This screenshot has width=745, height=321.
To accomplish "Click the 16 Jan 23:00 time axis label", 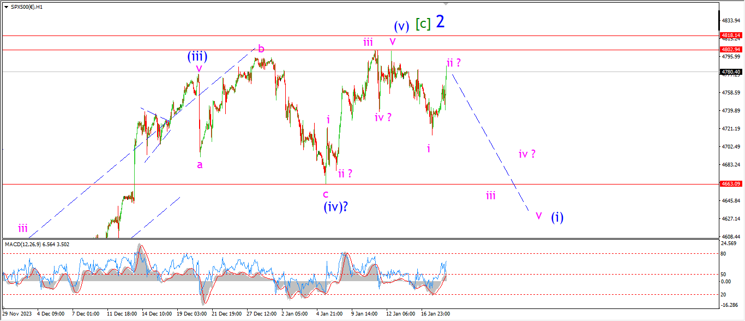I will click(436, 314).
